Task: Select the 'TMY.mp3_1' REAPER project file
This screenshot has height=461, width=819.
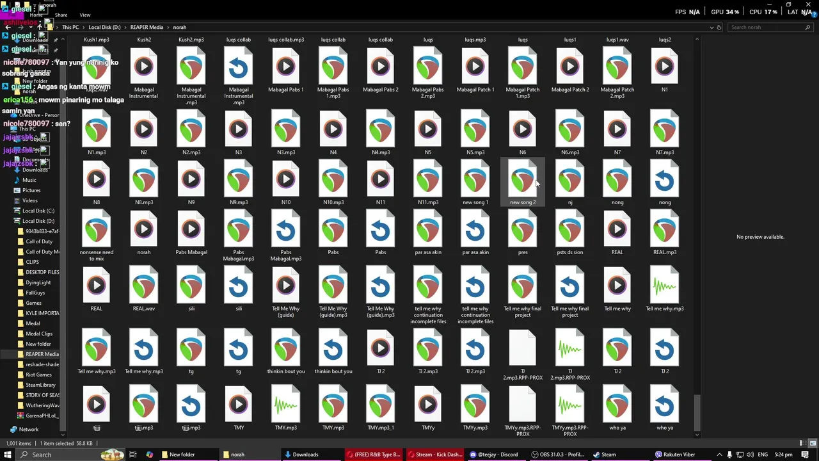Action: [381, 408]
